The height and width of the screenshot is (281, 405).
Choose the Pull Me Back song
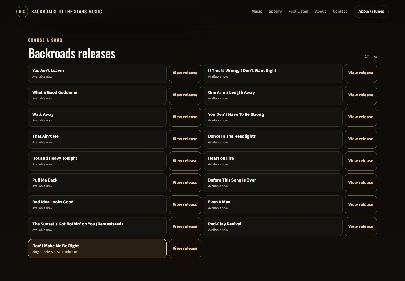coord(97,183)
